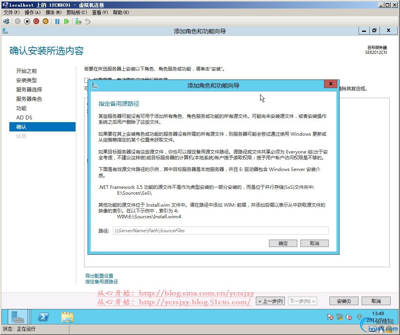Click the wizard icon in the dialog title bar
Screen dimensions: 400x335
(x=95, y=85)
